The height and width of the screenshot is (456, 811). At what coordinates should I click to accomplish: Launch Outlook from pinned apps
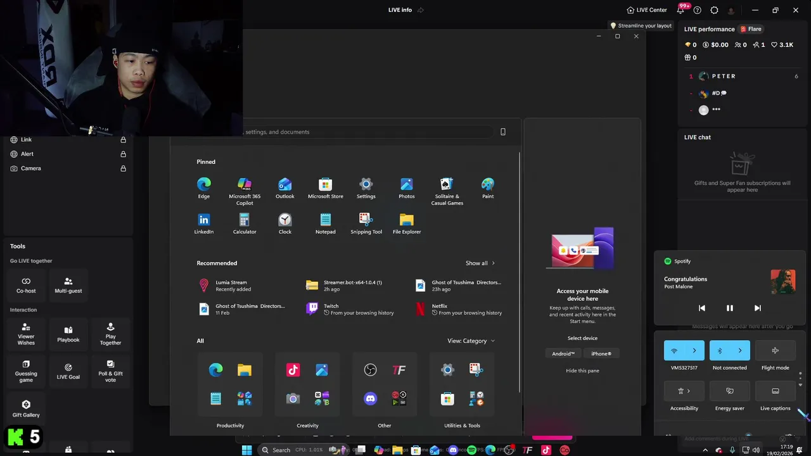click(285, 188)
